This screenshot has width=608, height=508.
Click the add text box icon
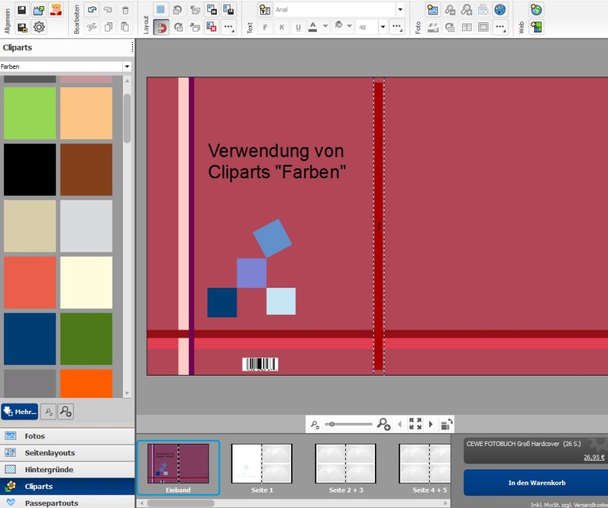(x=264, y=10)
